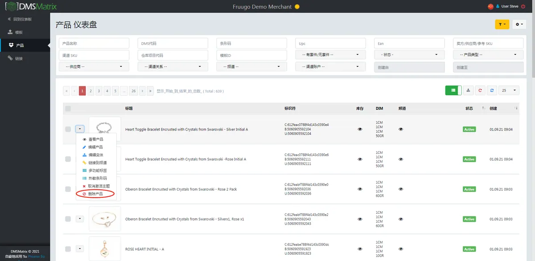Show stock eye for Rose Initial A row

point(360,159)
